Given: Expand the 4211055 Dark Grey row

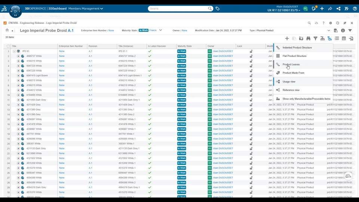Looking at the screenshot, I should pos(18,100).
